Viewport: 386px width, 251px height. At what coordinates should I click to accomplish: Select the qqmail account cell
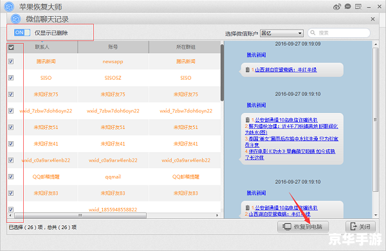tap(113, 177)
